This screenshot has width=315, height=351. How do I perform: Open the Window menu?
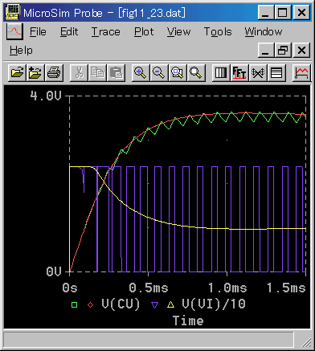click(264, 31)
